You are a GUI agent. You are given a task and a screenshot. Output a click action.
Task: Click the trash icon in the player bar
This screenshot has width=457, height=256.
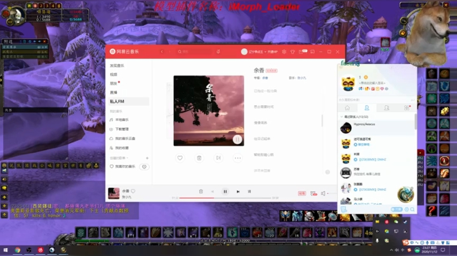(201, 191)
